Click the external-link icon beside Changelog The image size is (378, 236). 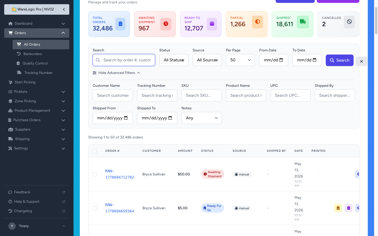pyautogui.click(x=64, y=211)
